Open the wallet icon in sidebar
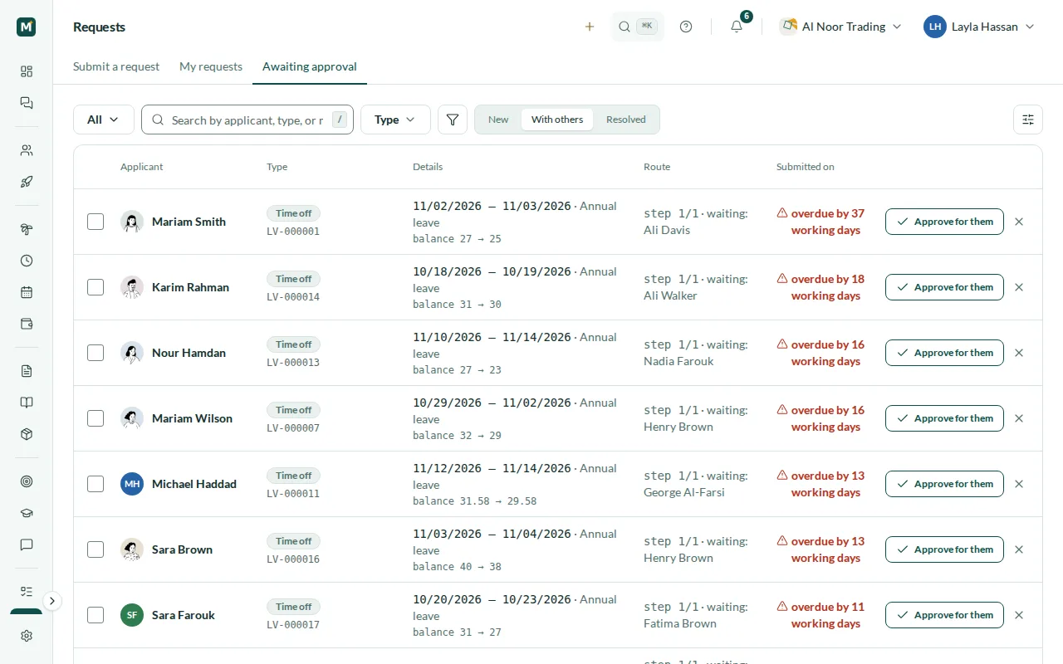The image size is (1063, 664). [x=27, y=324]
